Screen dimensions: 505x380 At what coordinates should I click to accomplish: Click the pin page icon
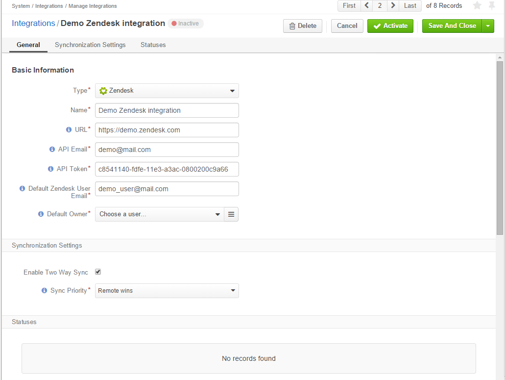(491, 5)
